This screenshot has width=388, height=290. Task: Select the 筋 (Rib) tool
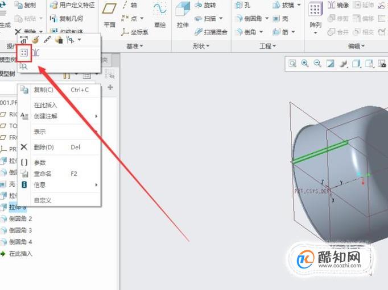pyautogui.click(x=280, y=32)
